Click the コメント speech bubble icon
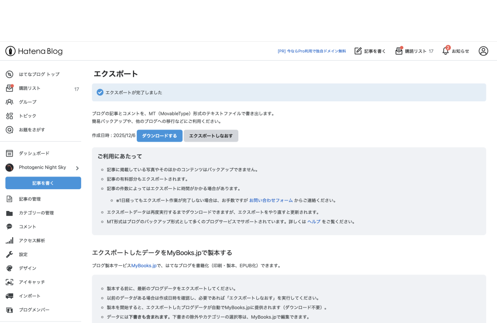 [x=9, y=226]
